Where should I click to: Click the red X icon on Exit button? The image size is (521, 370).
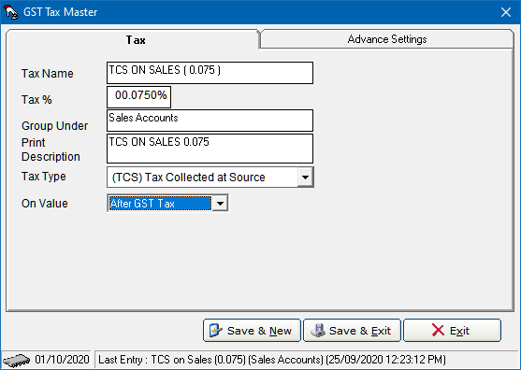(438, 330)
